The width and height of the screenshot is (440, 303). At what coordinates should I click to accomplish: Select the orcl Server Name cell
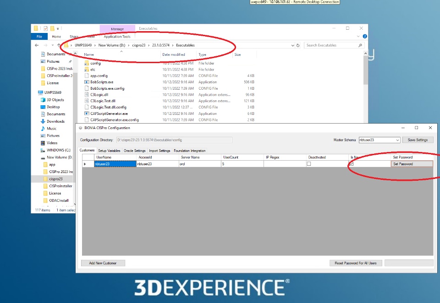click(200, 164)
